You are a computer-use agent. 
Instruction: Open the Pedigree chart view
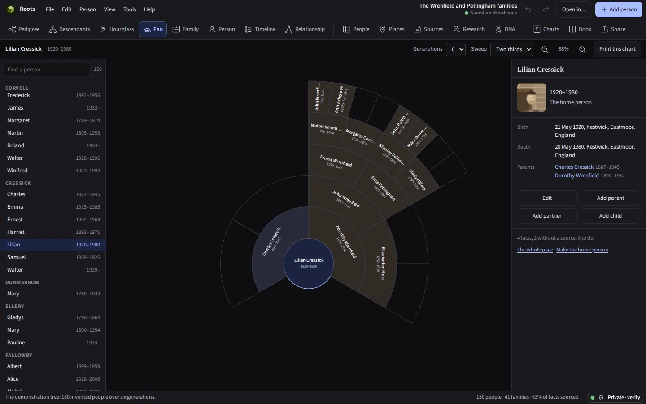(24, 29)
